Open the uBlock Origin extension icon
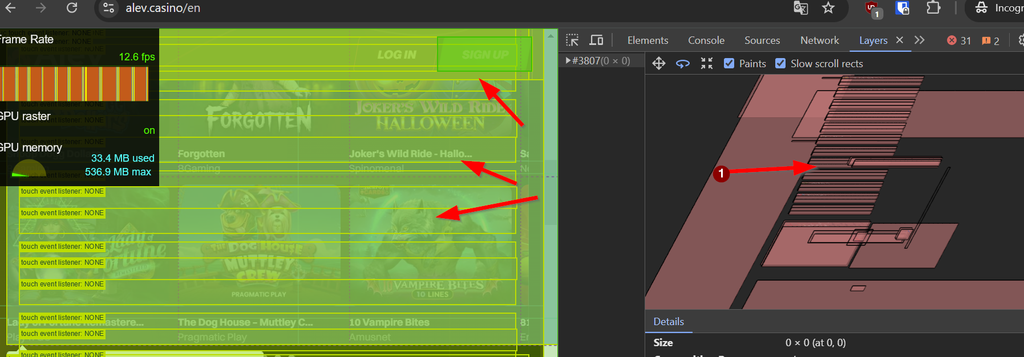Viewport: 1024px width, 357px height. [872, 9]
